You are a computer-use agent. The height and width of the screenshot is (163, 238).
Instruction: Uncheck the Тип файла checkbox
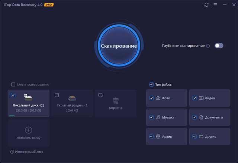tap(151, 84)
